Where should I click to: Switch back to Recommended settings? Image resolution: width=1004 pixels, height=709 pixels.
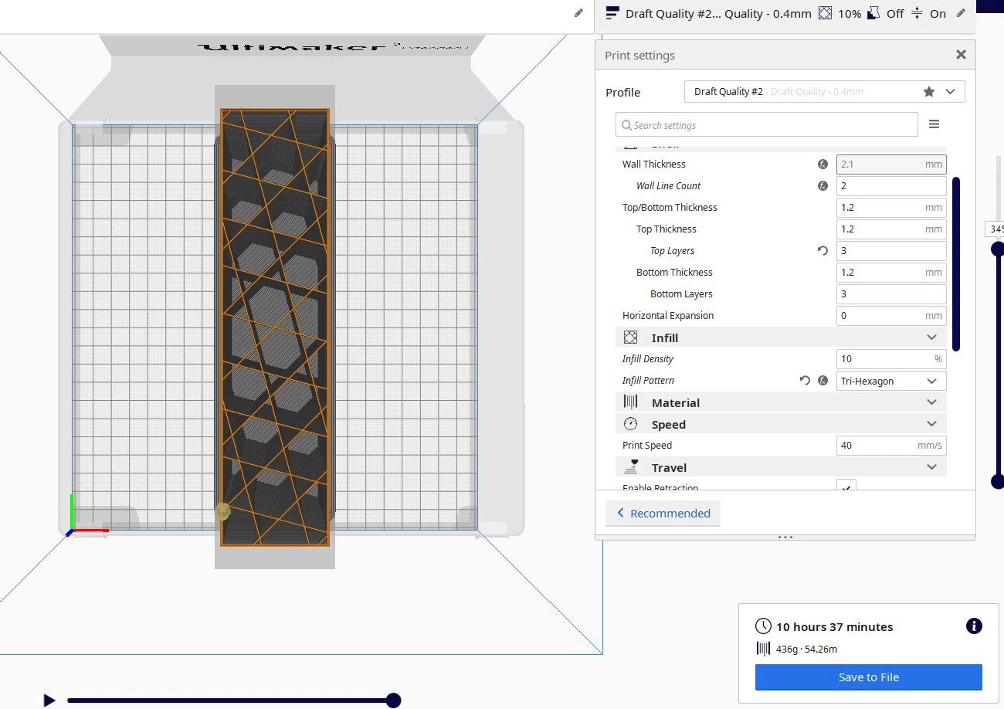coord(663,514)
